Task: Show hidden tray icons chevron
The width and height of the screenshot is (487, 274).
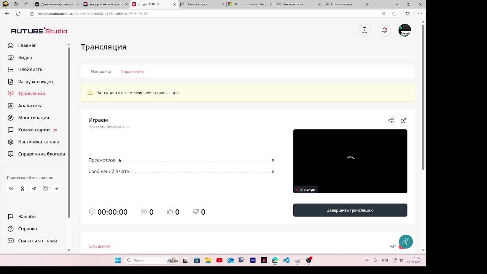Action: [x=367, y=260]
